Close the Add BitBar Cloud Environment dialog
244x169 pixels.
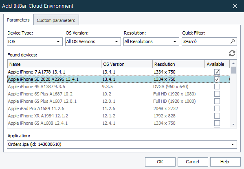coord(235,6)
